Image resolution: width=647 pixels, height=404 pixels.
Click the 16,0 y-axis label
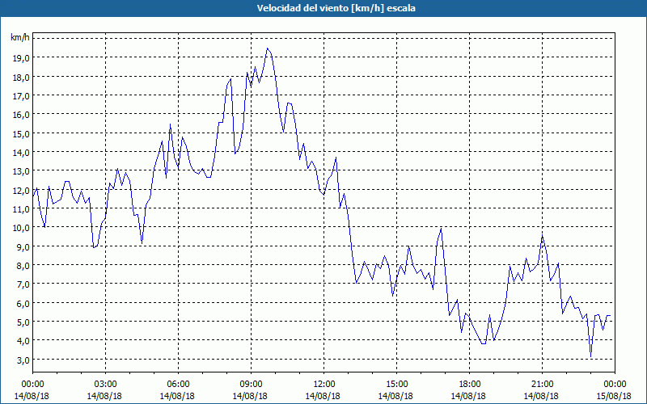pos(22,115)
